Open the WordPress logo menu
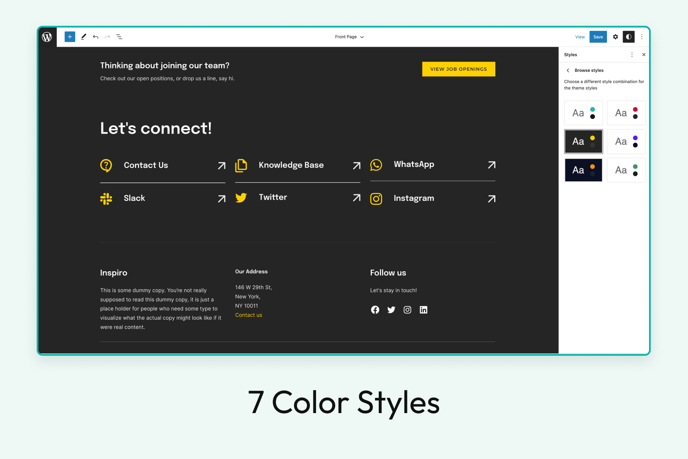Screen dimensions: 688x459 point(47,37)
